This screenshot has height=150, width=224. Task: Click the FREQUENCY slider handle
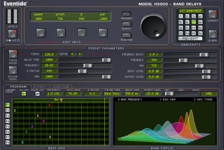pos(88,66)
